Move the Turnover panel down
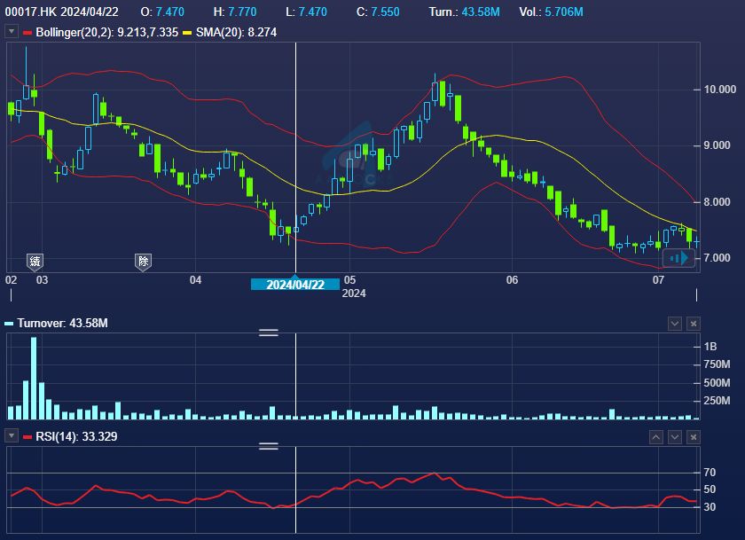 click(x=675, y=324)
